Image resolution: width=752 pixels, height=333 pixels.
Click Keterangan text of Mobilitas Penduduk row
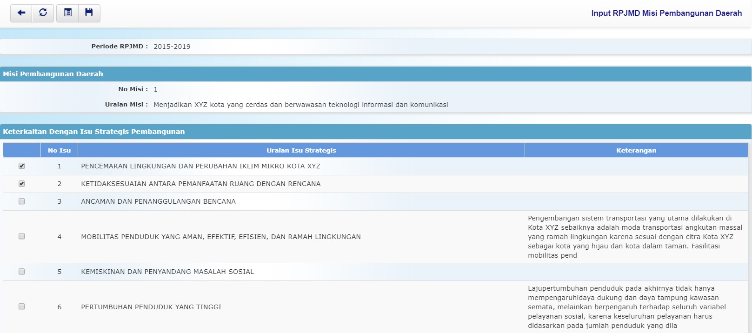[x=635, y=236]
